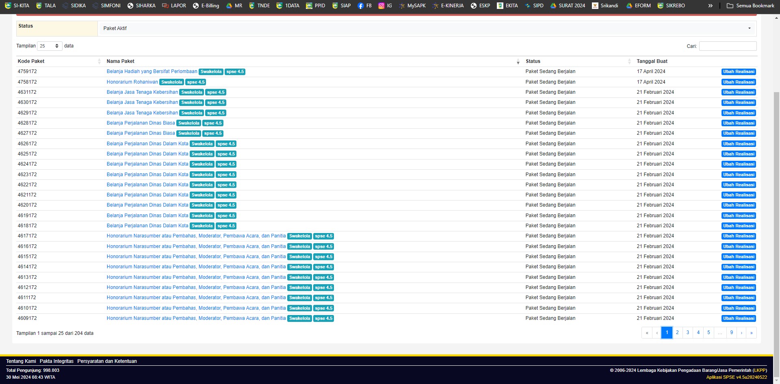Screen dimensions: 780x384
Task: Show hidden bookmarks overflow chevron
Action: tap(710, 6)
